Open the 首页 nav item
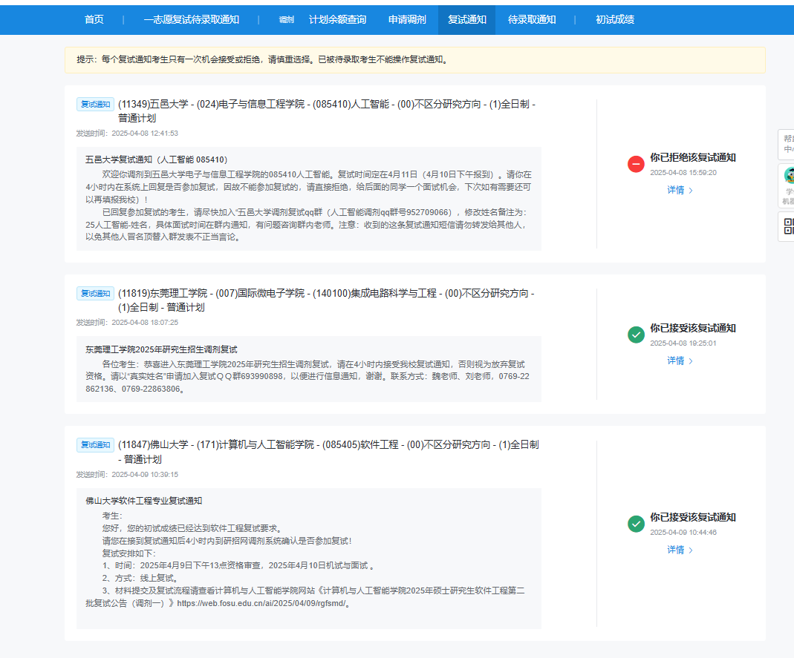 click(x=94, y=20)
